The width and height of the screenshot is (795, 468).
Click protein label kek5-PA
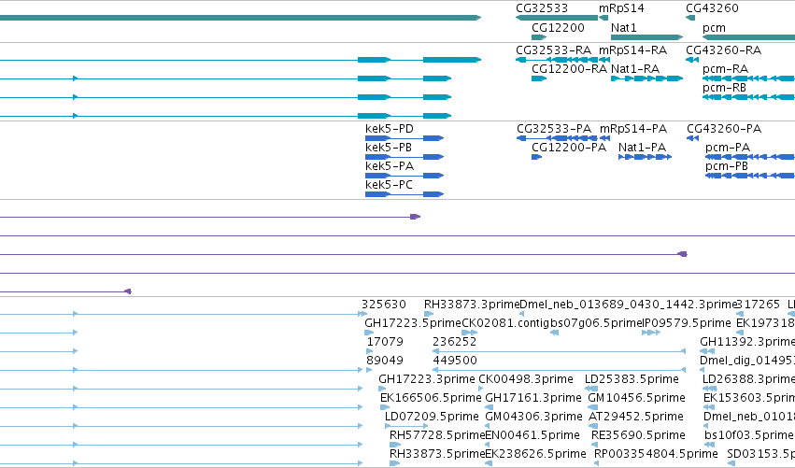pos(390,166)
